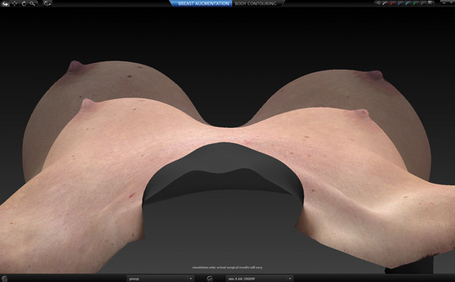Expand the sim 390MP dropdown arrow
Viewport: 455px width, 282px height.
click(290, 278)
